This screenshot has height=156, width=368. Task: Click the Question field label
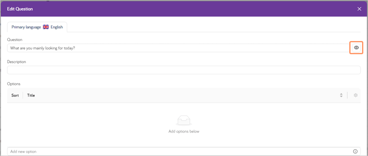pyautogui.click(x=15, y=40)
